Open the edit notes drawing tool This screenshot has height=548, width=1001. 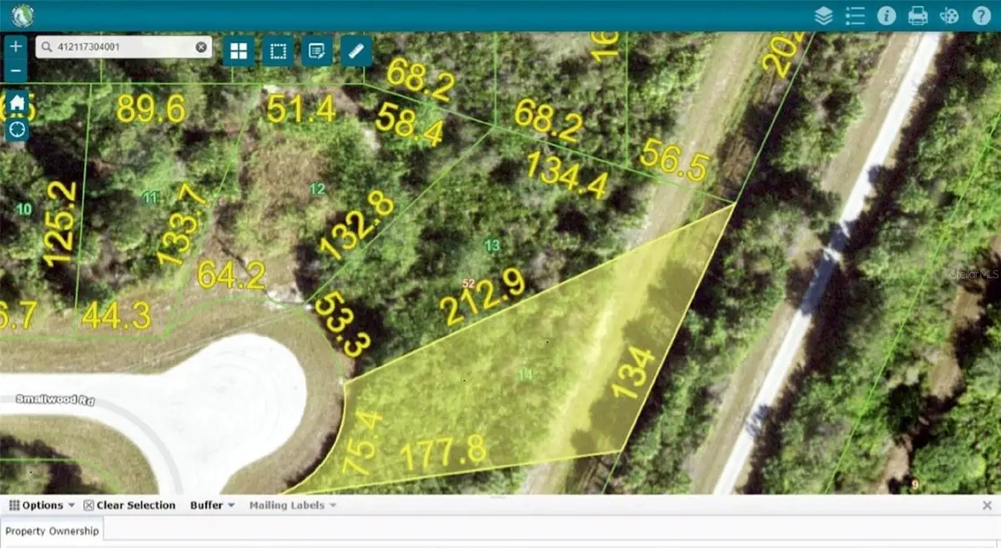317,52
